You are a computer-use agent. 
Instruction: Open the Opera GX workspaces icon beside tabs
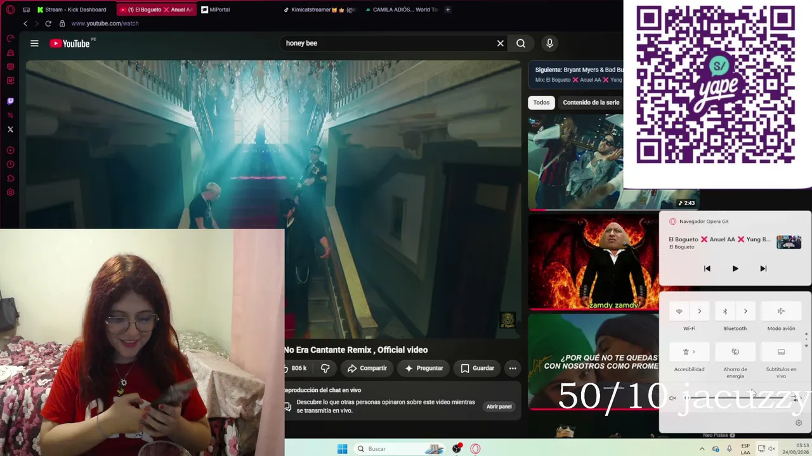point(26,9)
